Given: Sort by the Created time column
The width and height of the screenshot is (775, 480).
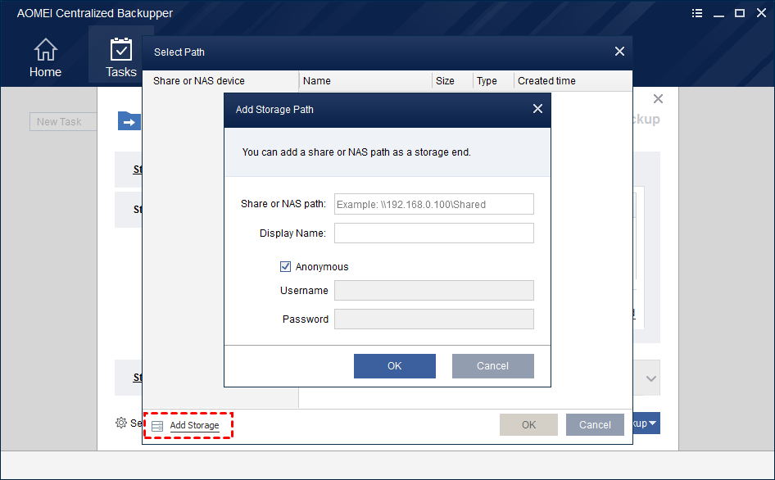Looking at the screenshot, I should pyautogui.click(x=573, y=80).
